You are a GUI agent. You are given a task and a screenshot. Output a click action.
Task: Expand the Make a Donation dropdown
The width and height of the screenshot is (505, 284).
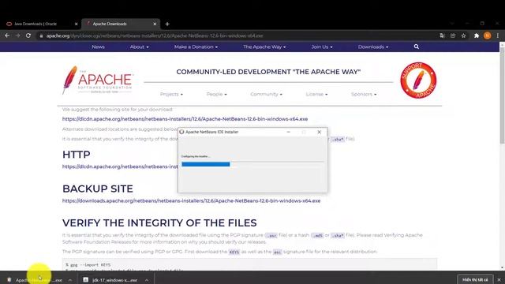(196, 47)
